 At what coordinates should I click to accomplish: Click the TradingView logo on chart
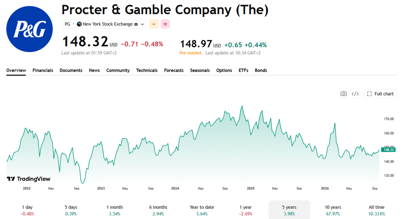pos(28,179)
